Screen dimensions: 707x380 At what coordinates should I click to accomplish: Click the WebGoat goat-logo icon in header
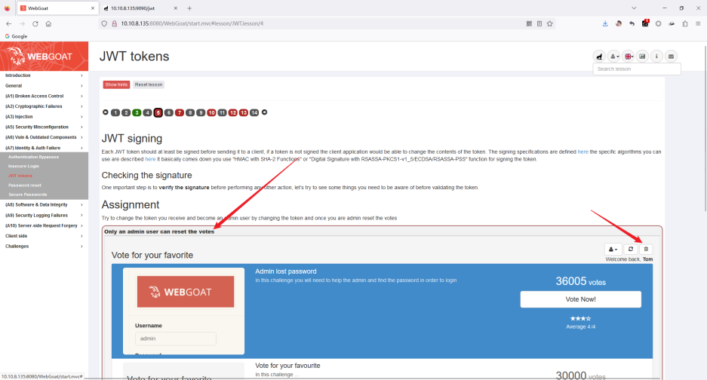point(599,57)
